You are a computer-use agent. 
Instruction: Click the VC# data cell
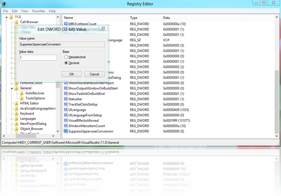[x=166, y=40]
